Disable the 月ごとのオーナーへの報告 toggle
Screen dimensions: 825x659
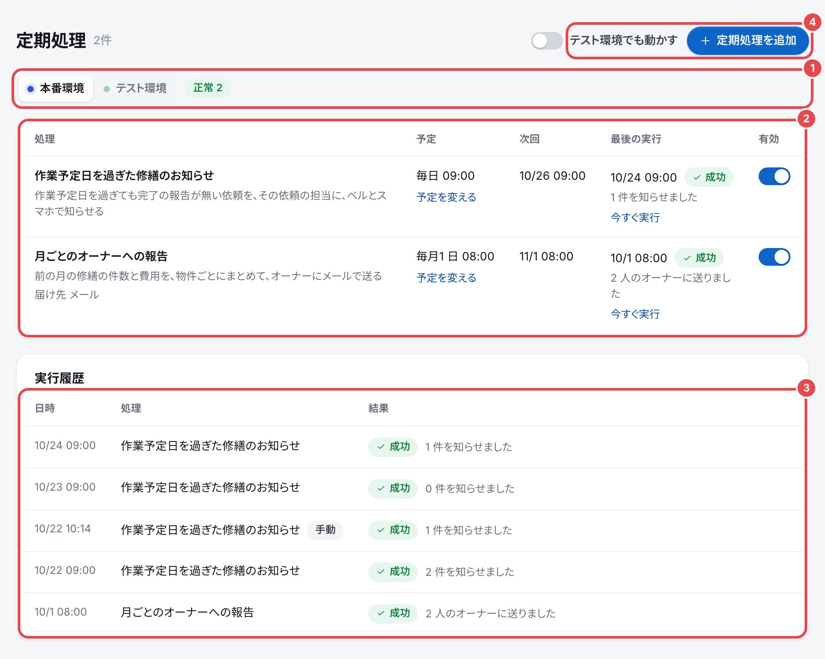coord(774,257)
